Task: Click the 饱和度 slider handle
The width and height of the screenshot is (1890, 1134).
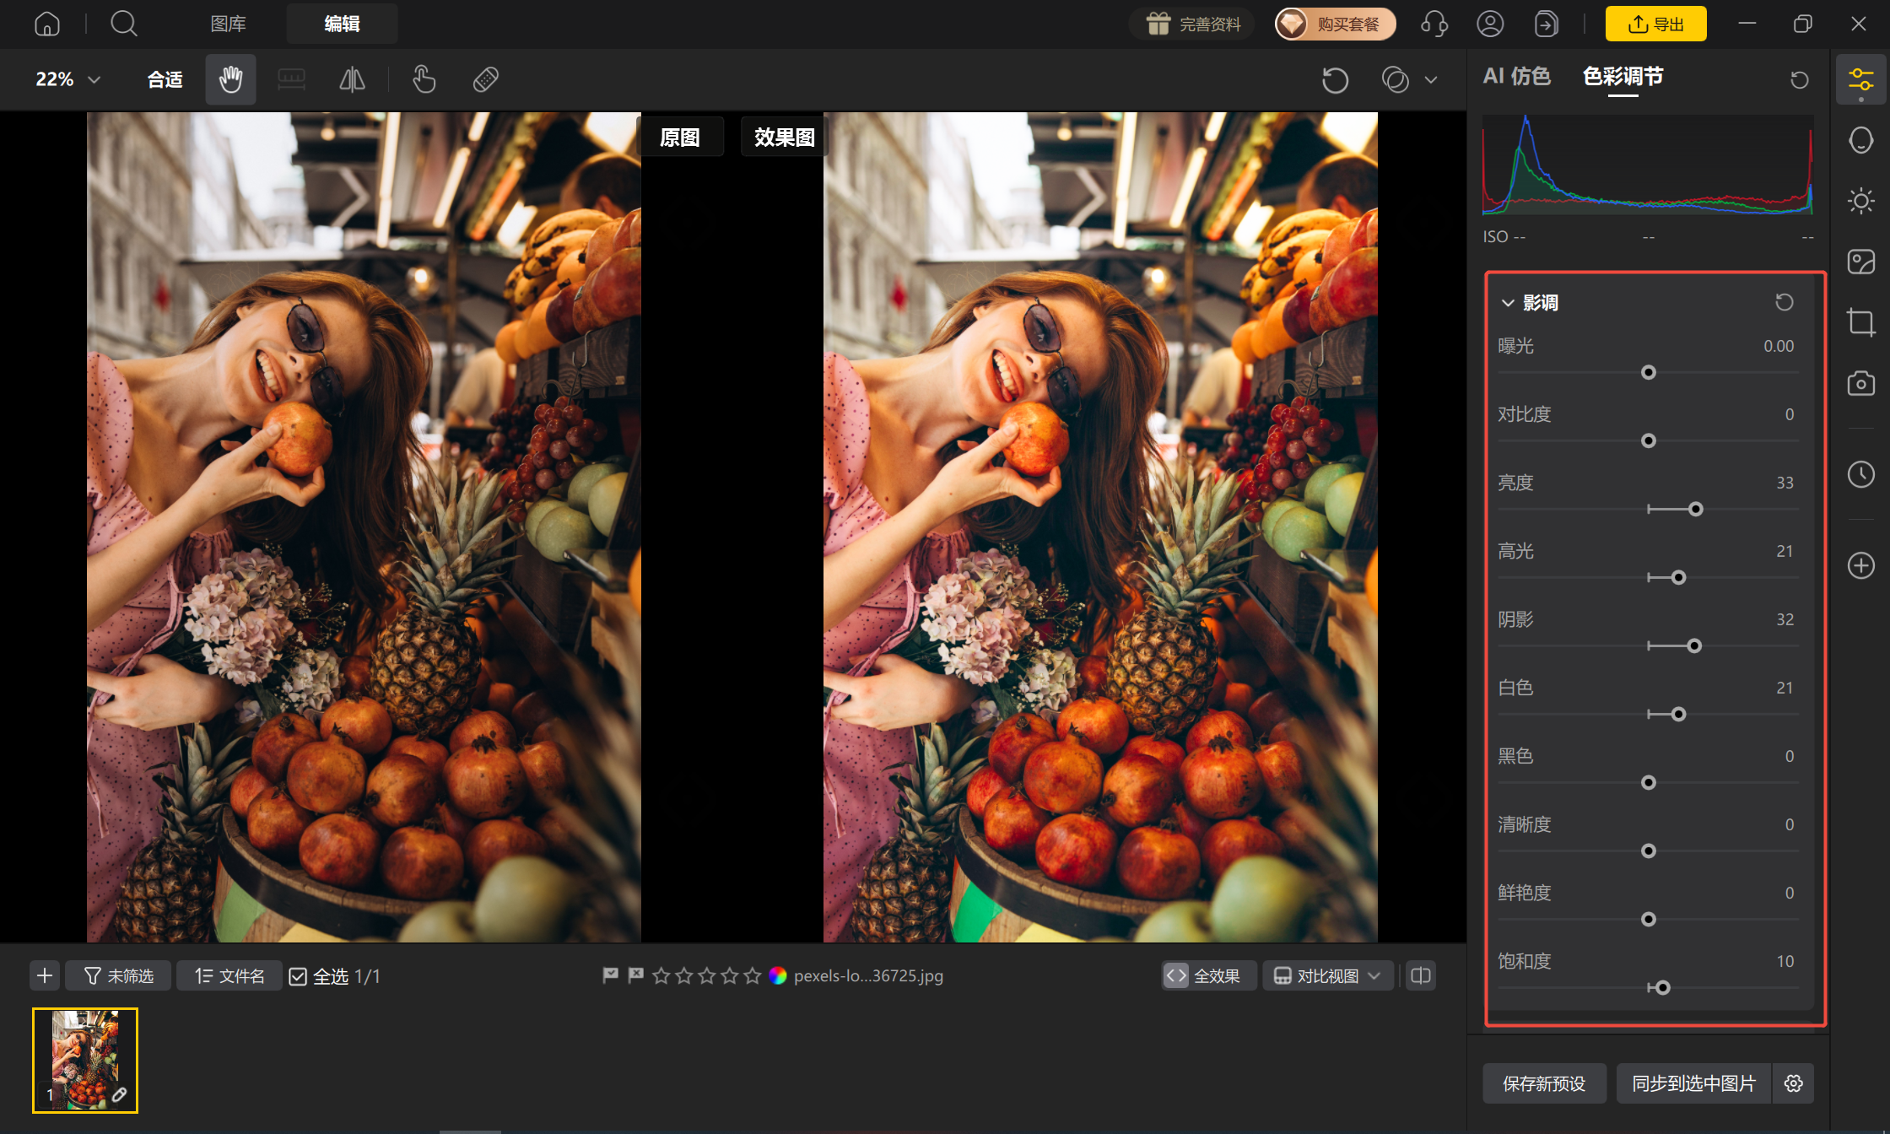Action: 1662,988
